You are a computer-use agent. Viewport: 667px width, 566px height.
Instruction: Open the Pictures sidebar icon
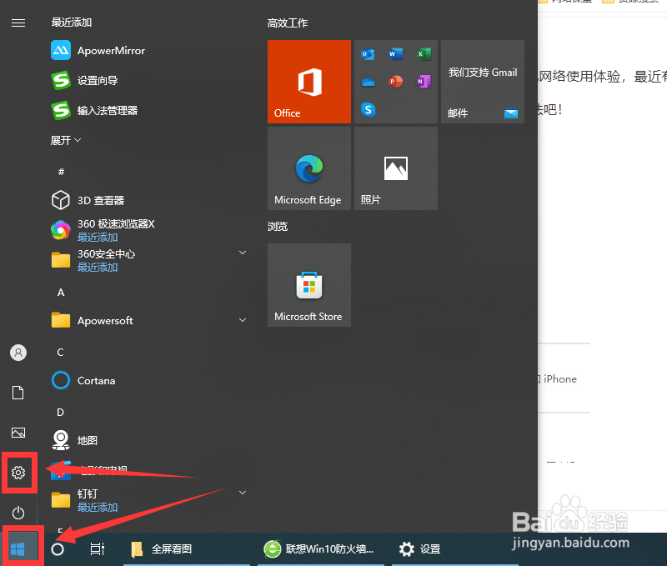point(18,433)
